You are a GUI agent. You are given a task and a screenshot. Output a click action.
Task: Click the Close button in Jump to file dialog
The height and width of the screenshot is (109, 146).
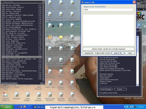pyautogui.click(x=130, y=53)
